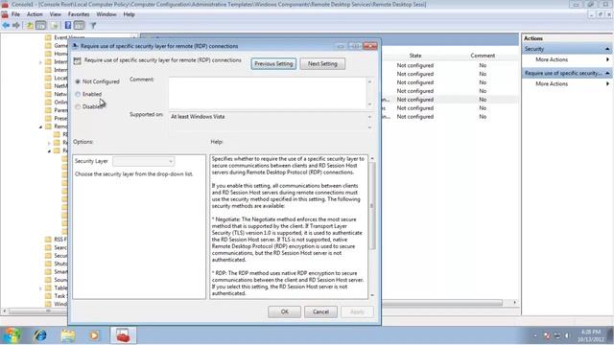The image size is (614, 345).
Task: Toggle the Show/Hide Action Pane toolbar icon
Action: coord(79,26)
